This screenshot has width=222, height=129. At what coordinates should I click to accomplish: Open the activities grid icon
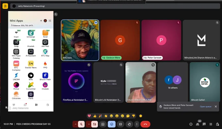[211, 124]
